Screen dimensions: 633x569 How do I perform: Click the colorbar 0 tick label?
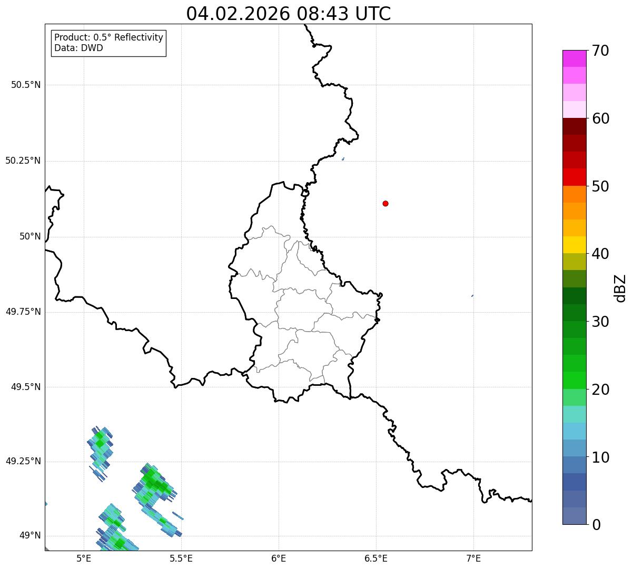(x=596, y=525)
